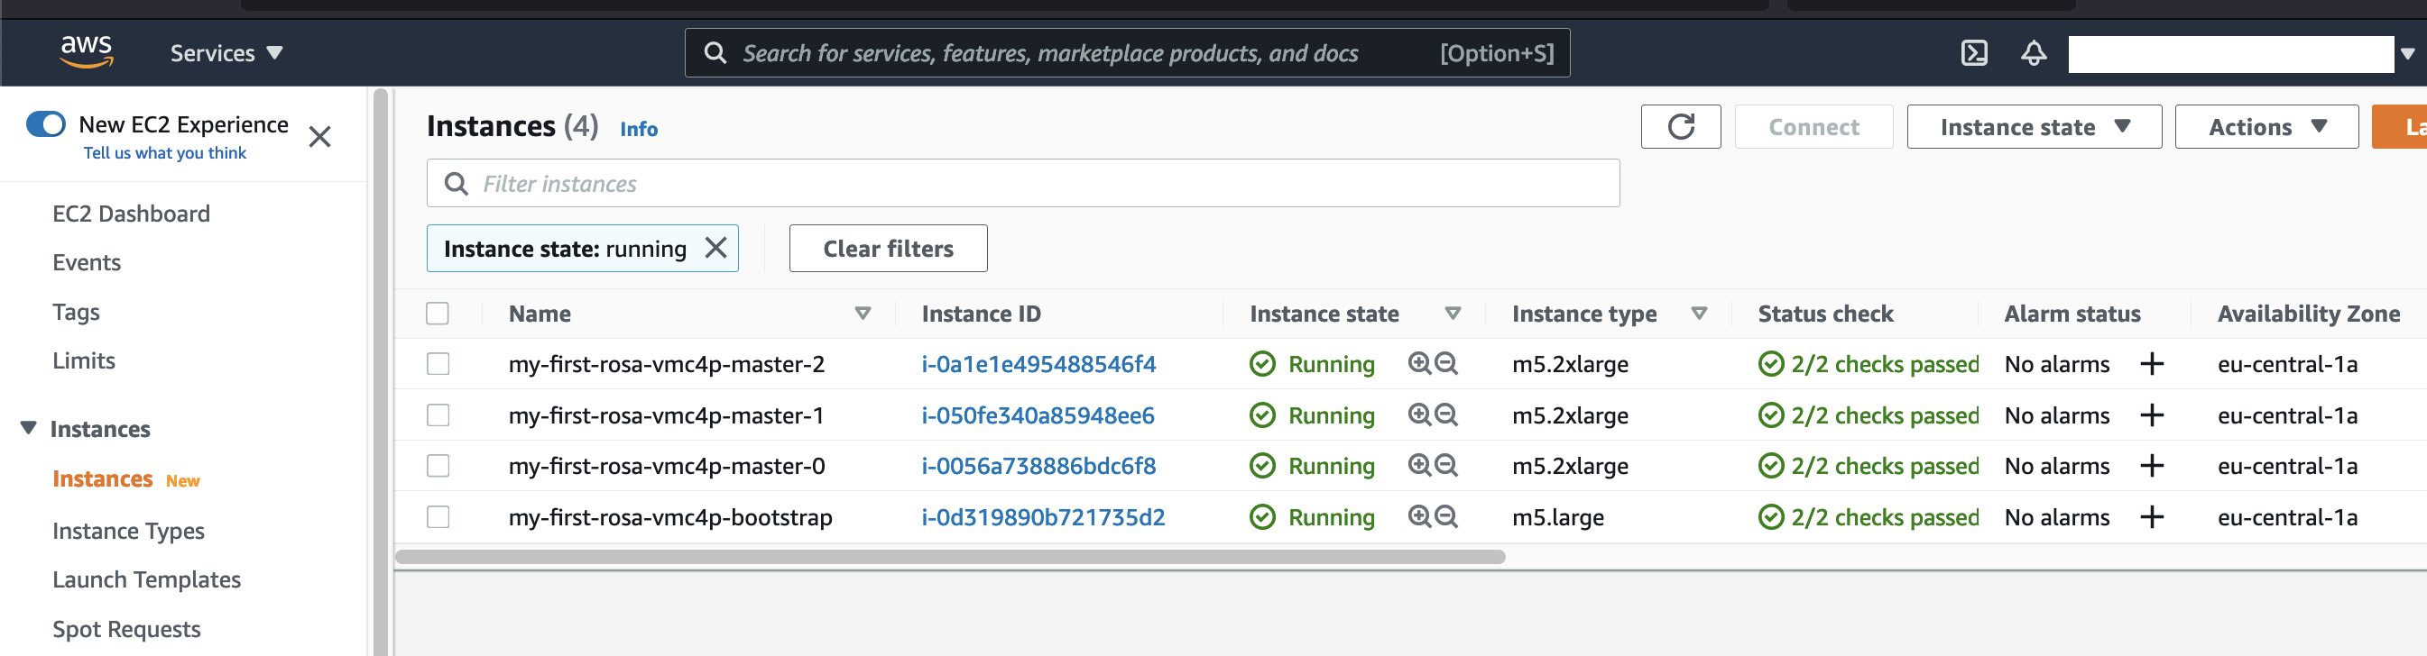Image resolution: width=2427 pixels, height=656 pixels.
Task: Go to EC2 Dashboard in sidebar
Action: click(131, 214)
